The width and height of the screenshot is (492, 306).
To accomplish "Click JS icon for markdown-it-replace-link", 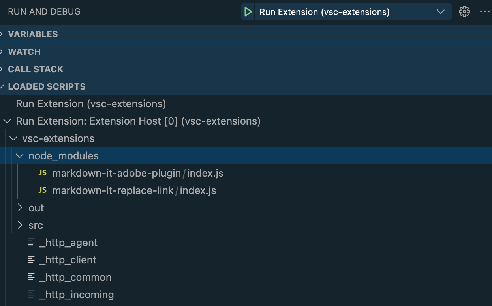I will tap(43, 190).
